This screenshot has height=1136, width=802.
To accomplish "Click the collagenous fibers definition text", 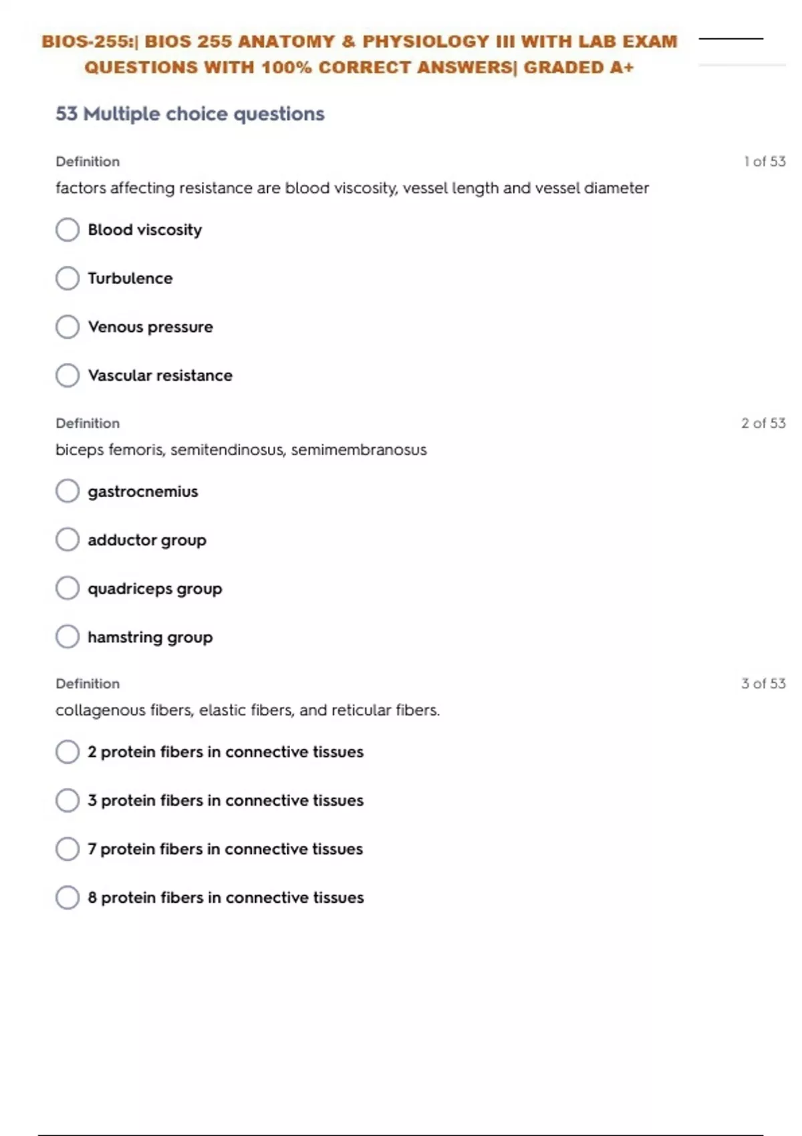I will pyautogui.click(x=247, y=710).
